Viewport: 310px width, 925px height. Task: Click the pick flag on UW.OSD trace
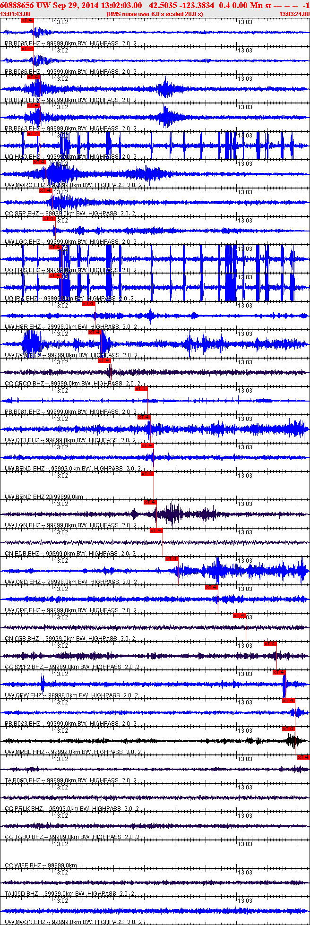click(x=172, y=559)
